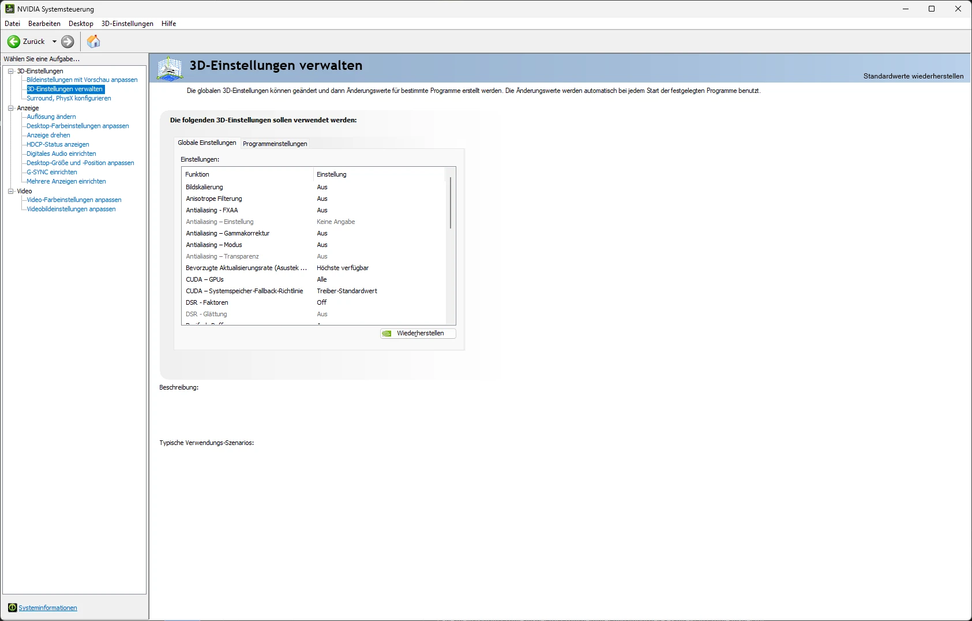Open Digitales Audio einrichten

click(61, 154)
